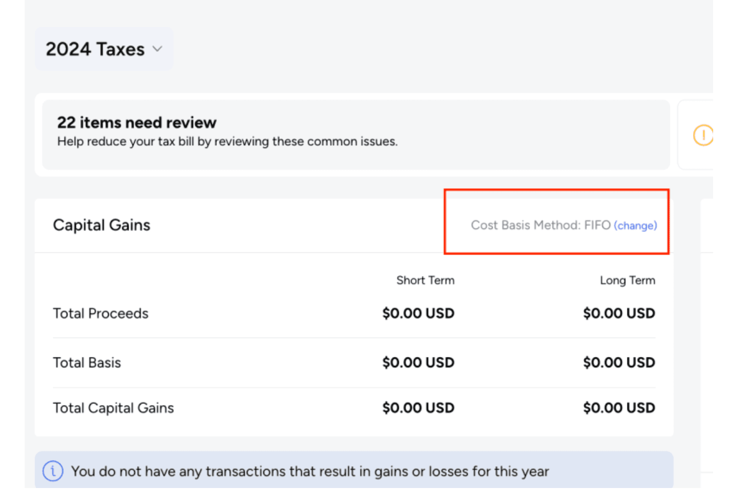Image resolution: width=738 pixels, height=492 pixels.
Task: Click the Short Term column header
Action: [425, 280]
